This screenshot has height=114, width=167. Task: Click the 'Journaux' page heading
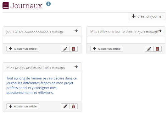pyautogui.click(x=26, y=6)
